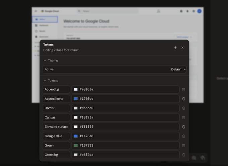Open Accent hover color swatch

[76, 99]
